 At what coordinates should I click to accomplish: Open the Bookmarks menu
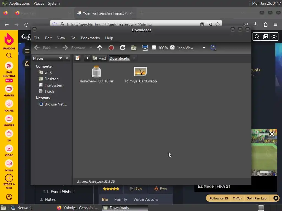(90, 38)
